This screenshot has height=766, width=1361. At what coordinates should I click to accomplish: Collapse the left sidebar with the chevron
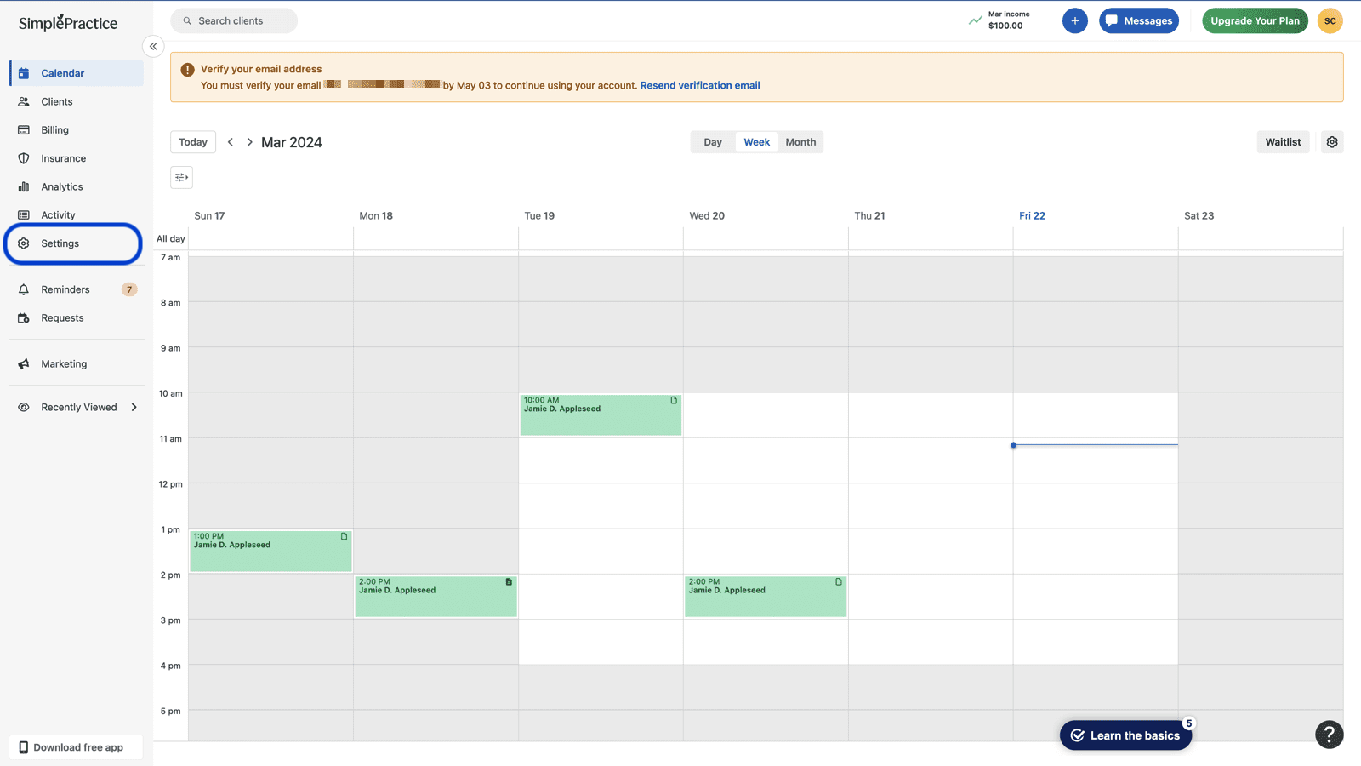pyautogui.click(x=153, y=46)
